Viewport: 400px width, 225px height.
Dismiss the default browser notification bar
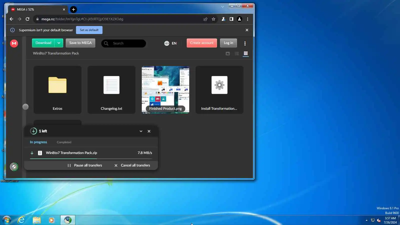click(247, 30)
